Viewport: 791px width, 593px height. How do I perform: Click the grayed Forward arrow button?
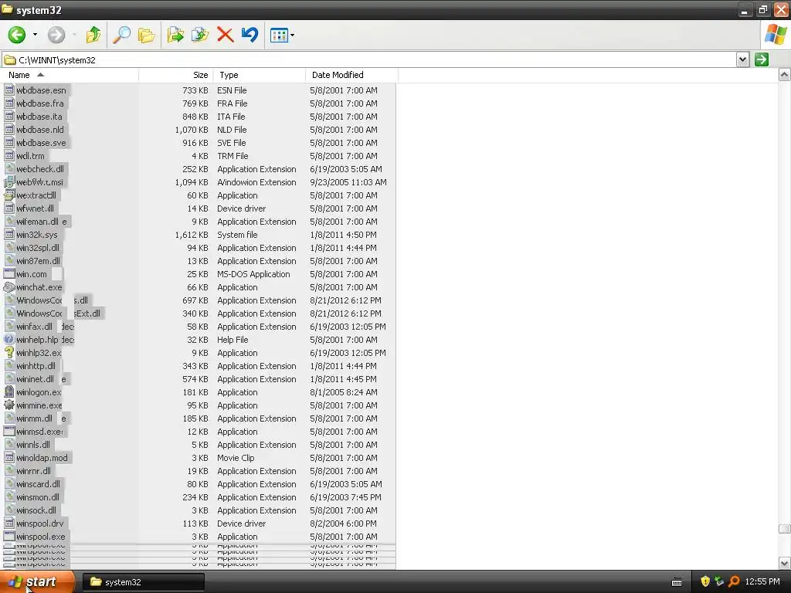click(x=56, y=35)
